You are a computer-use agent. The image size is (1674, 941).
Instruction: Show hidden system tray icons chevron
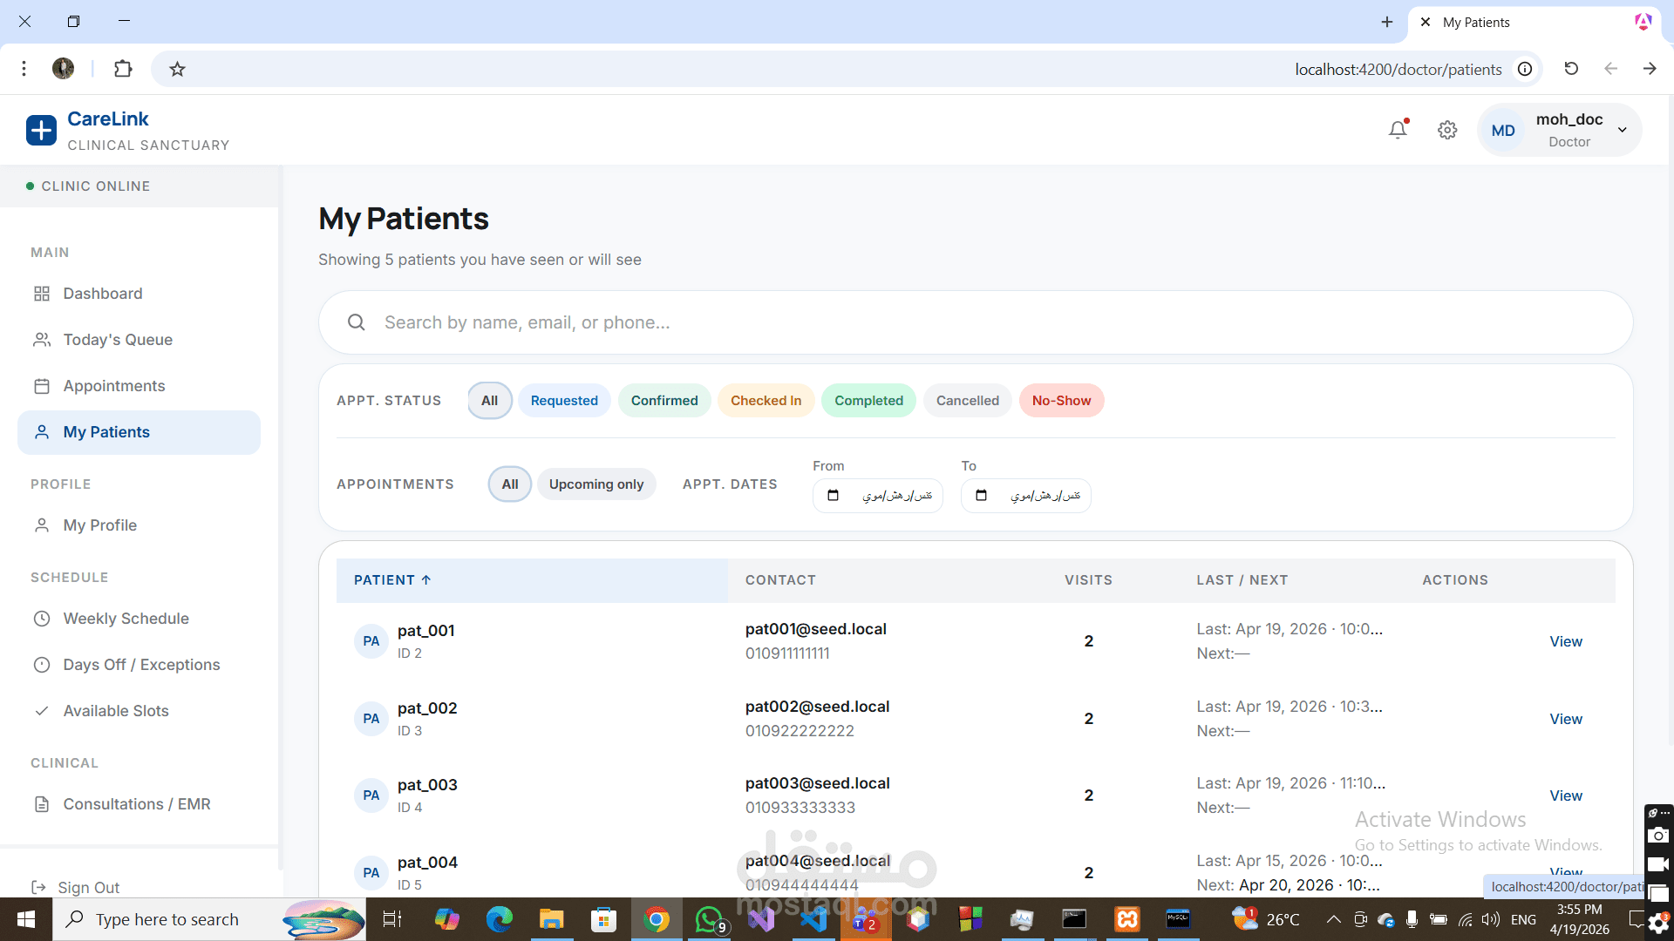(x=1333, y=919)
